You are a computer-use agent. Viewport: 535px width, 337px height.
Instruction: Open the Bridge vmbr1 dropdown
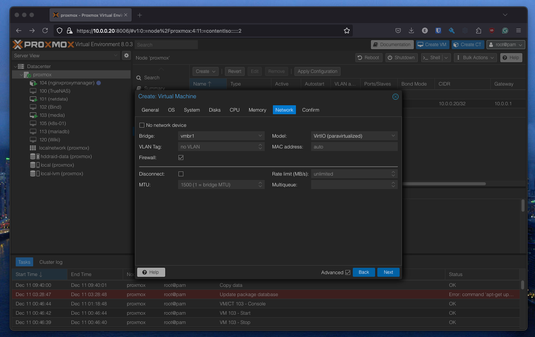pyautogui.click(x=221, y=136)
